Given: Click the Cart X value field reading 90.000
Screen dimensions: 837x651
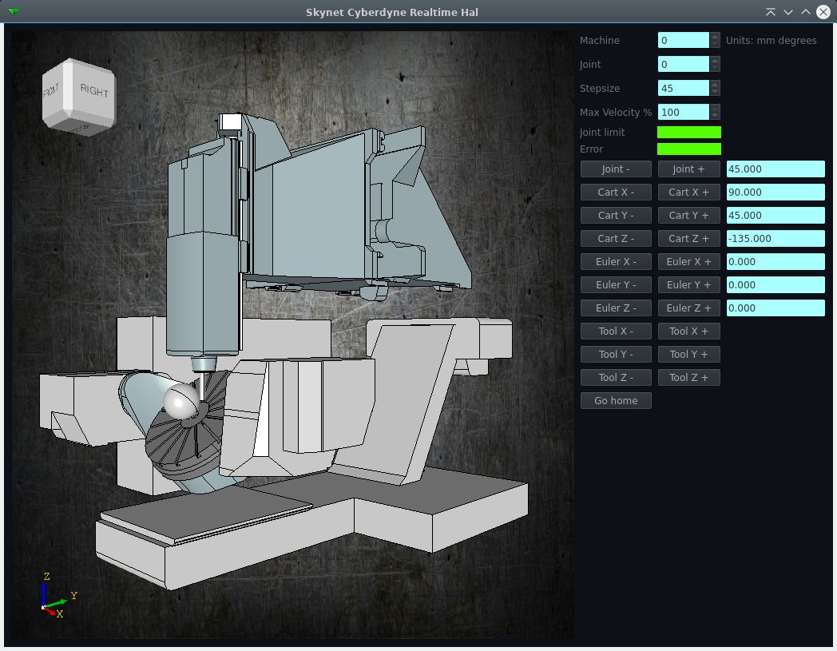Looking at the screenshot, I should 776,193.
